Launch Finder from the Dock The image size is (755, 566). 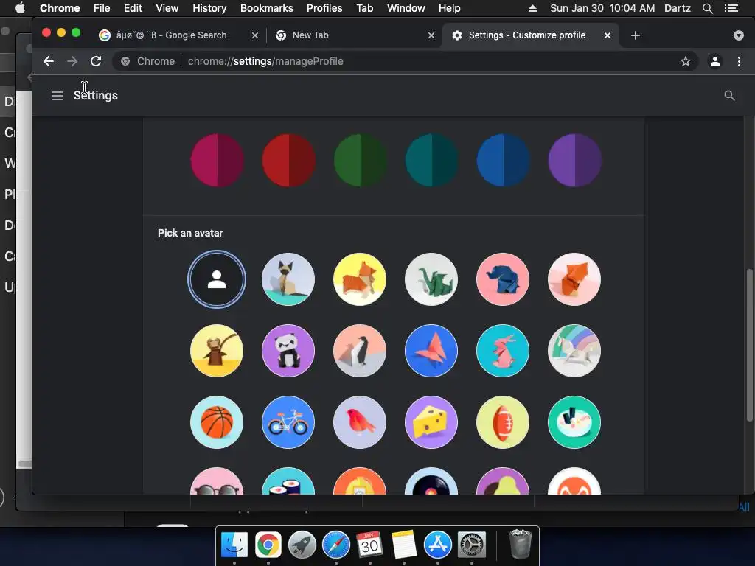tap(234, 545)
